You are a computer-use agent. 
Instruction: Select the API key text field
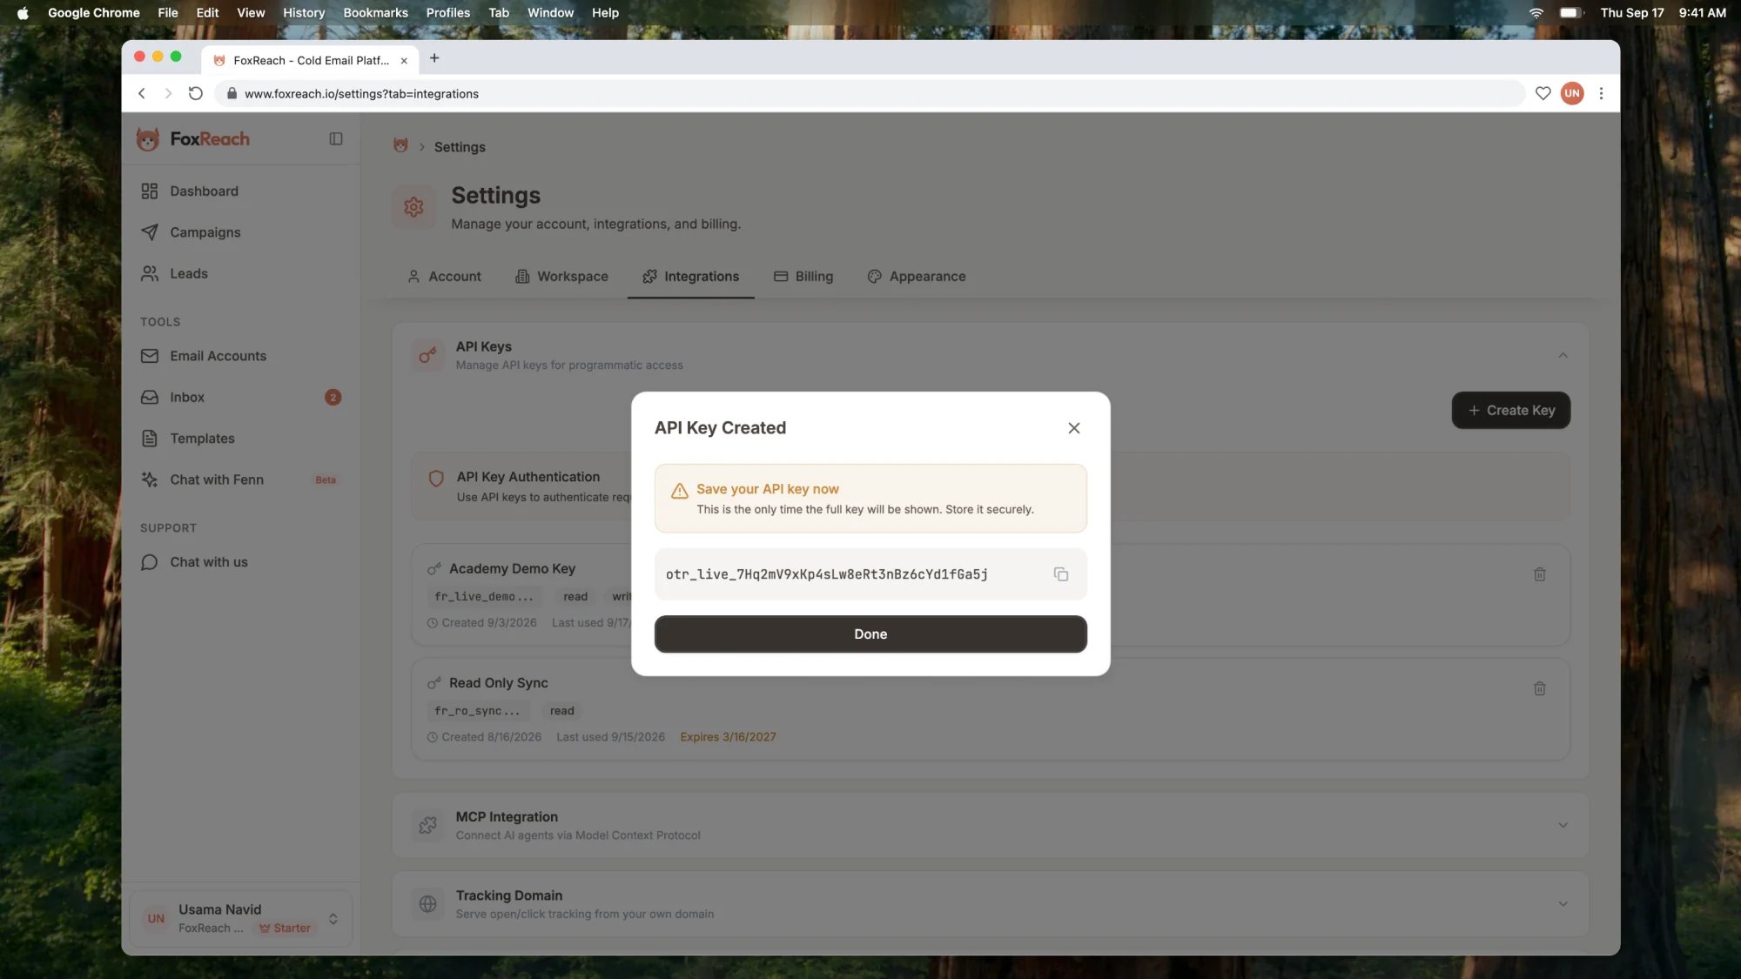click(870, 574)
